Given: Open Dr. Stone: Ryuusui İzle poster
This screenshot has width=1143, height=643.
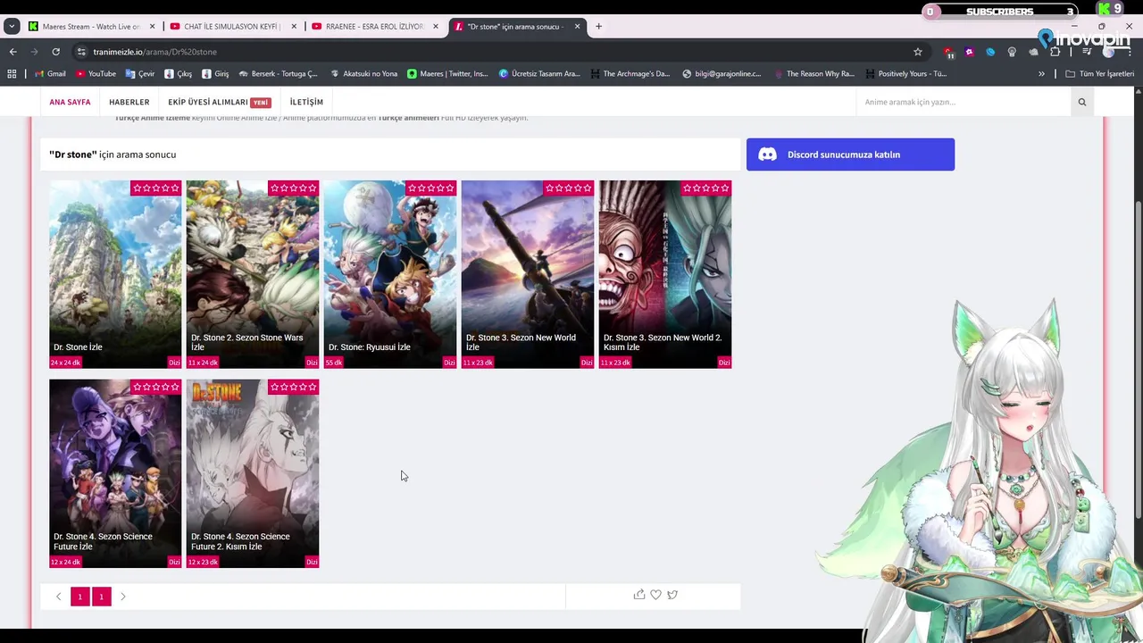Looking at the screenshot, I should (x=390, y=274).
